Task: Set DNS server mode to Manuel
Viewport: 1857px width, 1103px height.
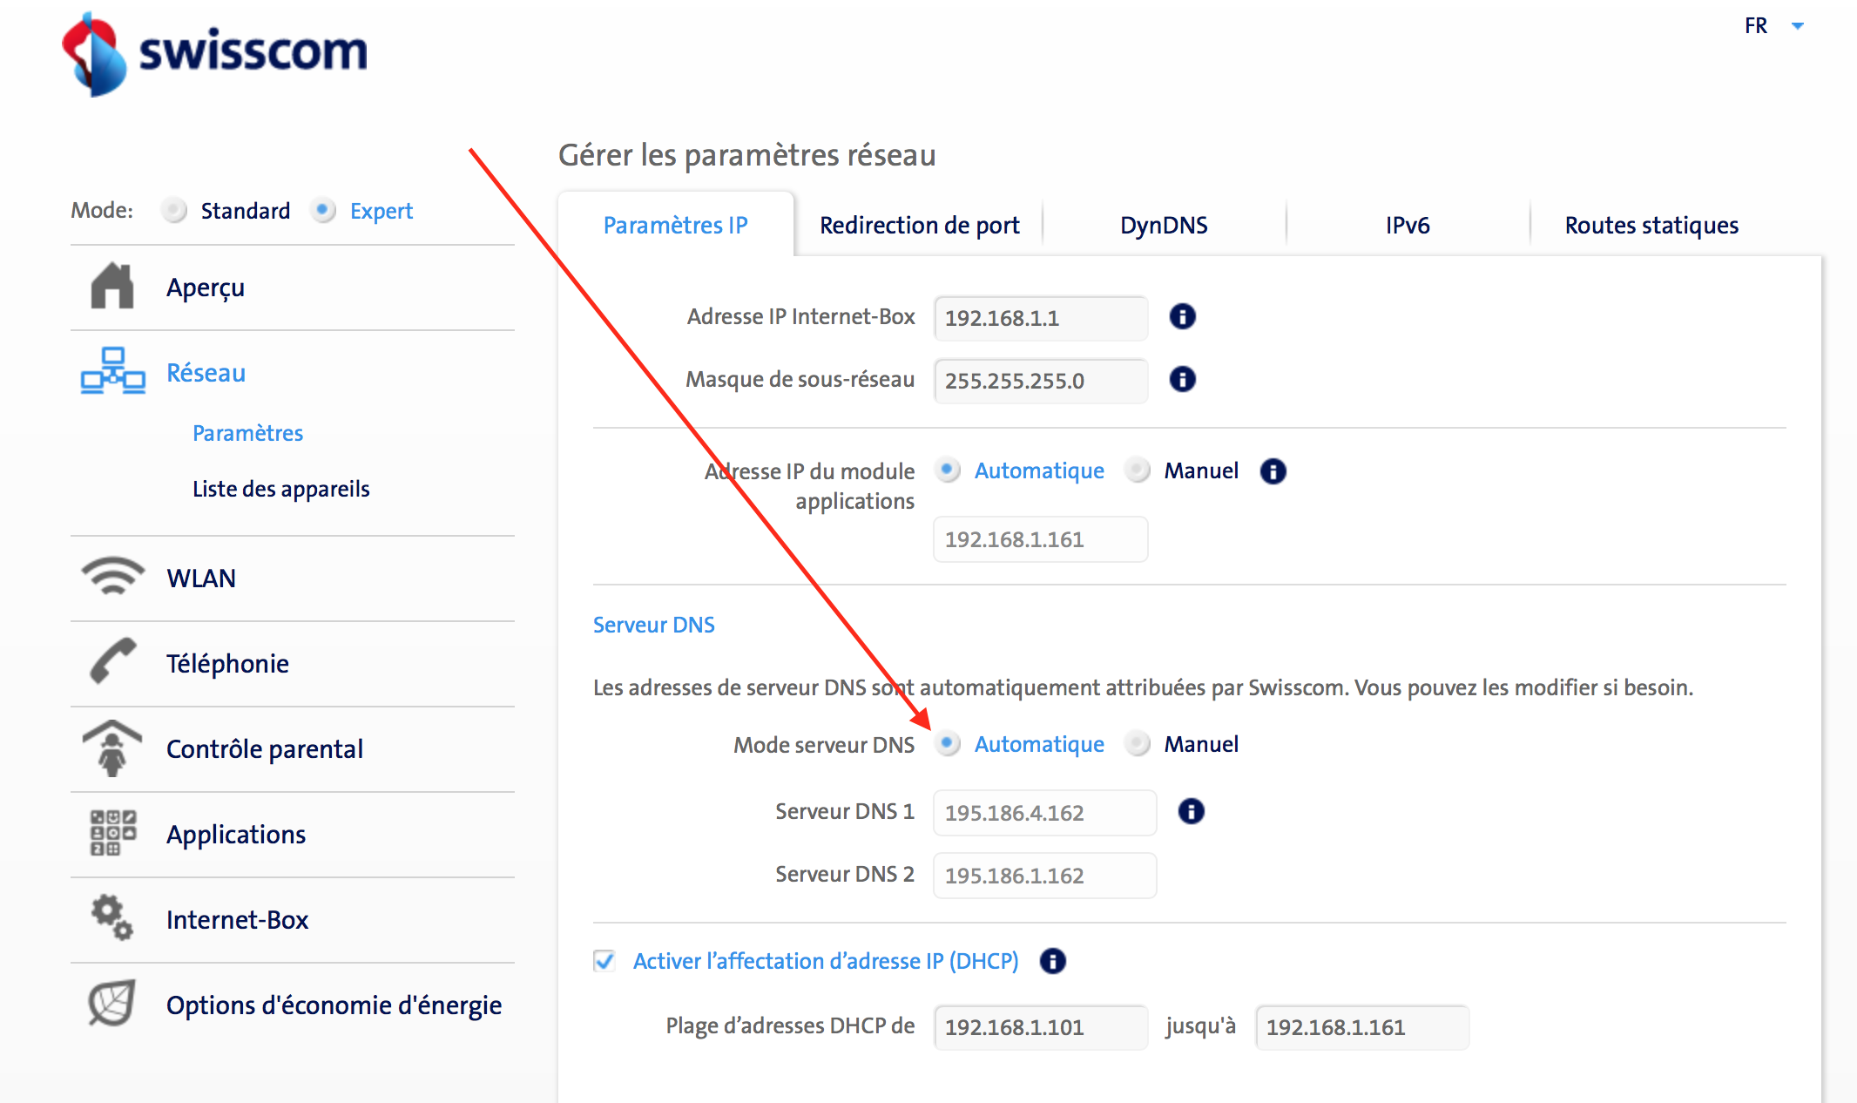Action: point(1137,744)
